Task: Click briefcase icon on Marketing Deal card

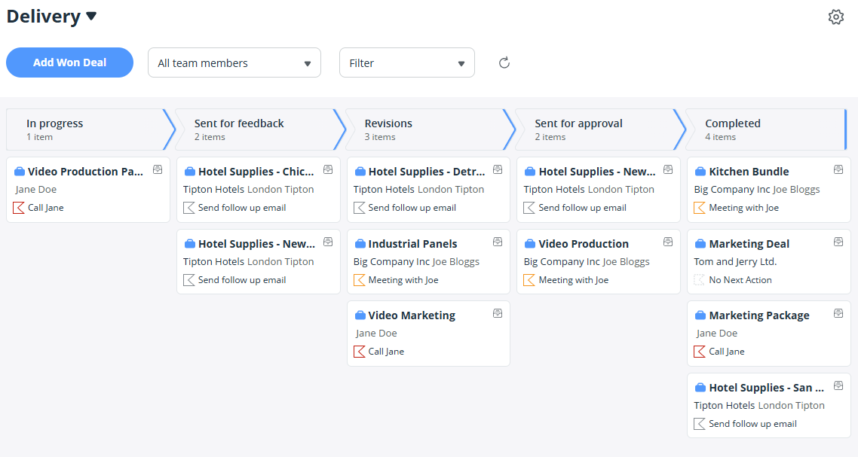Action: point(700,244)
